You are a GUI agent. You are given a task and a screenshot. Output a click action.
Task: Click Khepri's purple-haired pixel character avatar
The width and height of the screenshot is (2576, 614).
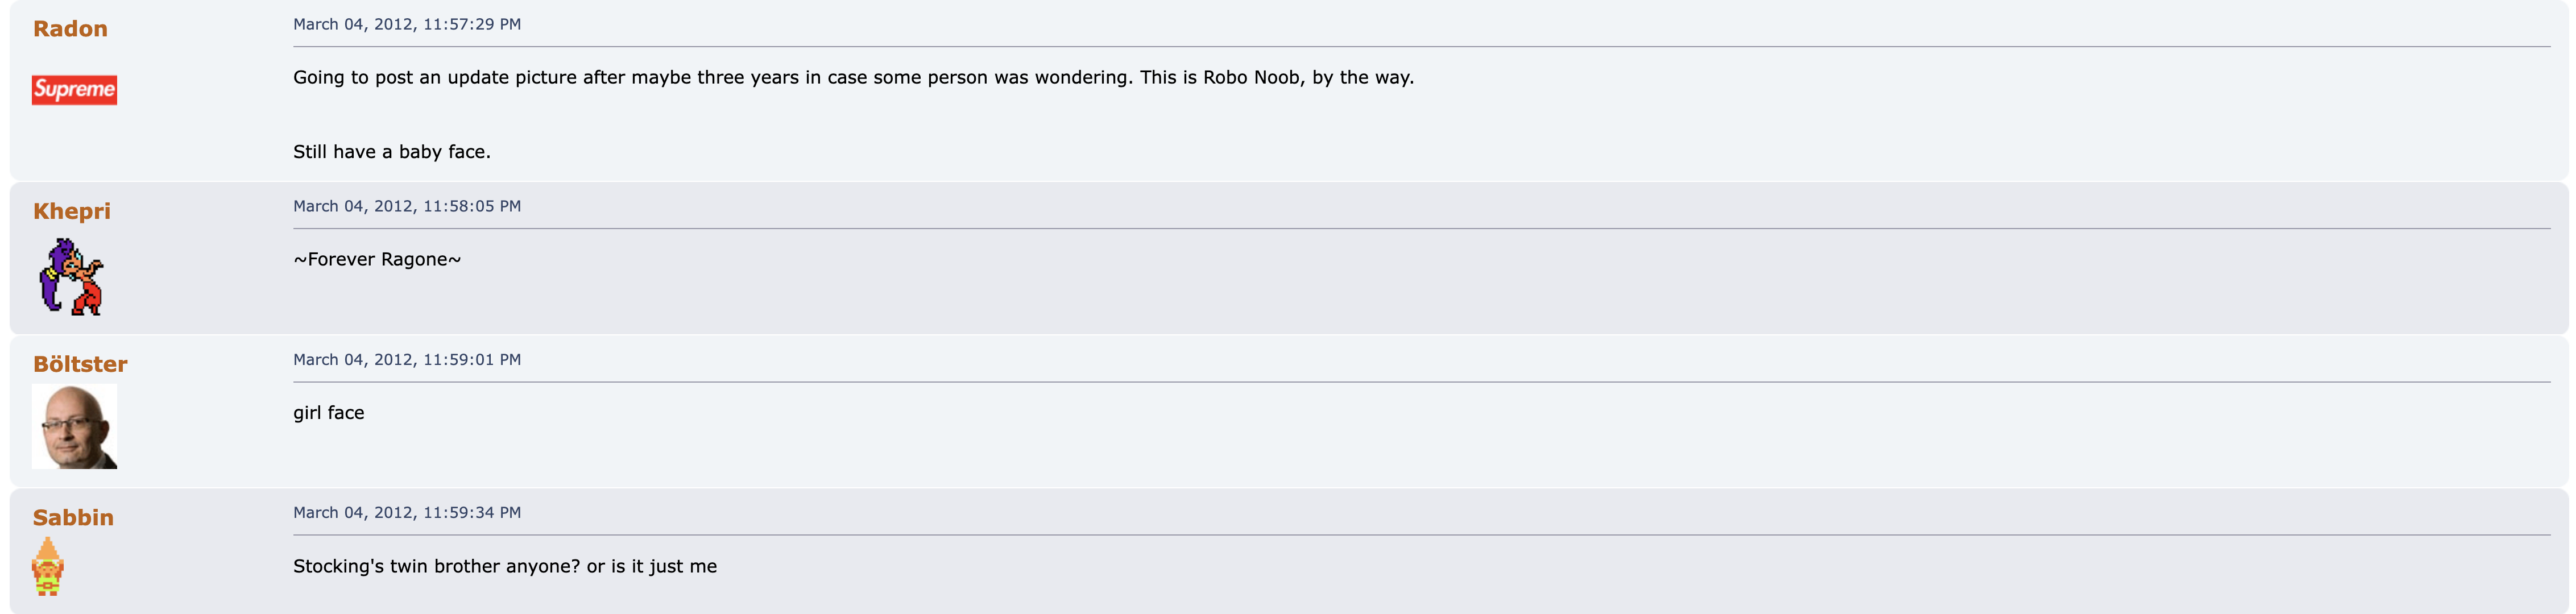[71, 277]
